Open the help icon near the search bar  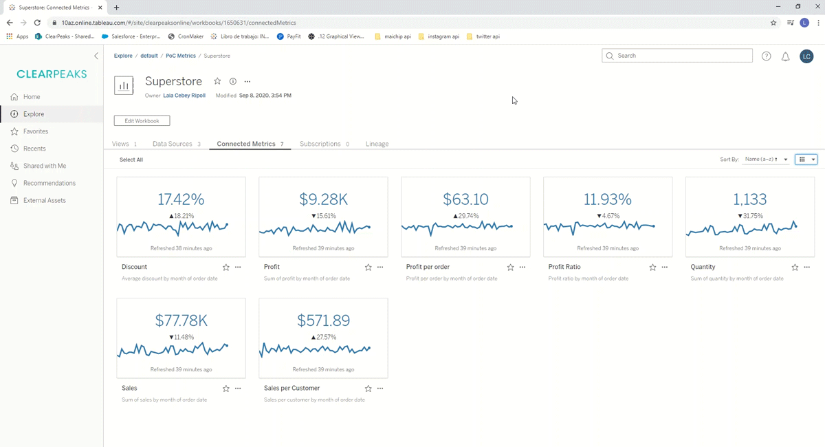click(x=766, y=56)
